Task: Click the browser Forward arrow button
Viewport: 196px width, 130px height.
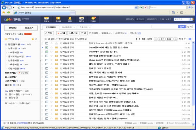Action: click(x=9, y=7)
